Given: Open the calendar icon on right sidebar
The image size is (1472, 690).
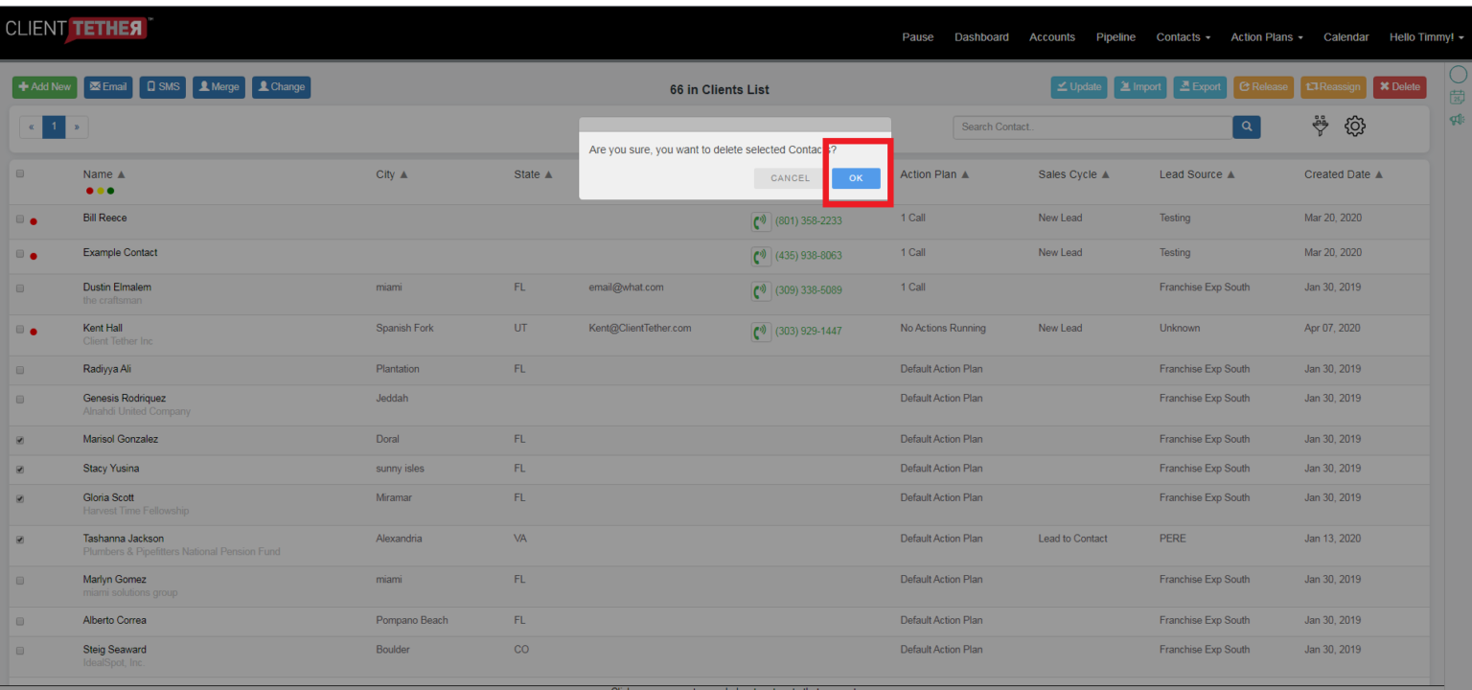Looking at the screenshot, I should coord(1458,96).
